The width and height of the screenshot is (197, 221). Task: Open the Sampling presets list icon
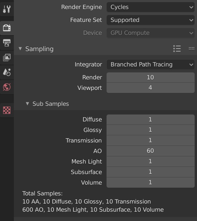(x=177, y=49)
